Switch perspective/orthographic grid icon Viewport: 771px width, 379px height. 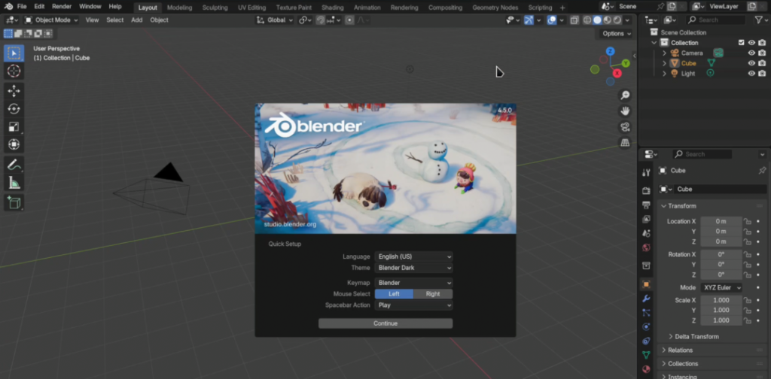coord(625,143)
